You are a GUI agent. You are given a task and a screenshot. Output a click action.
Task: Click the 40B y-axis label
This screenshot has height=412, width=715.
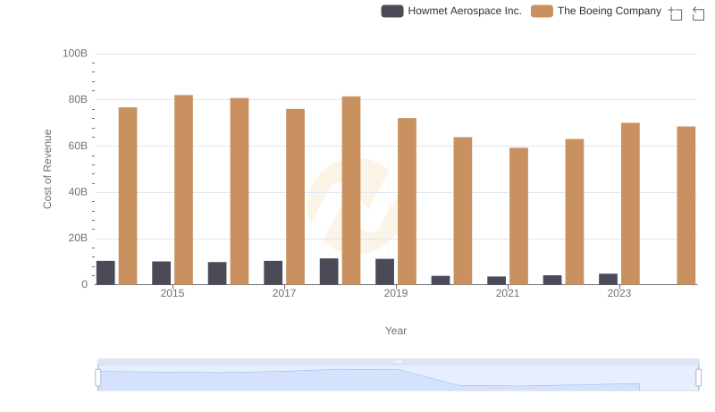tap(78, 192)
